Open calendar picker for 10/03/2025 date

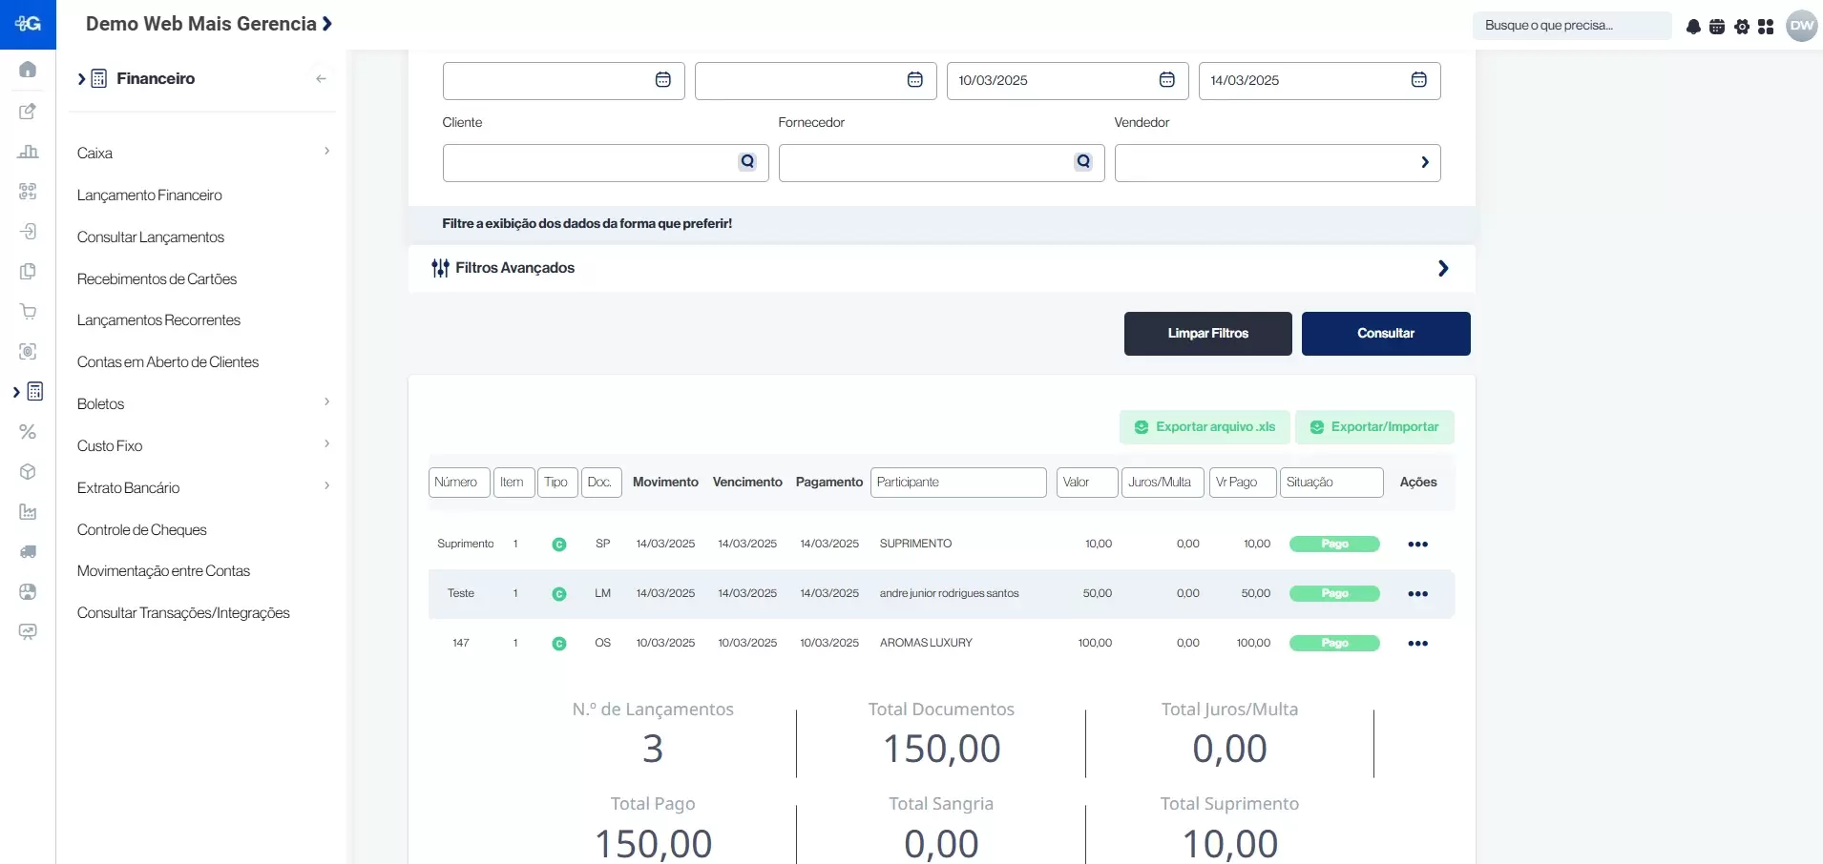[1166, 80]
